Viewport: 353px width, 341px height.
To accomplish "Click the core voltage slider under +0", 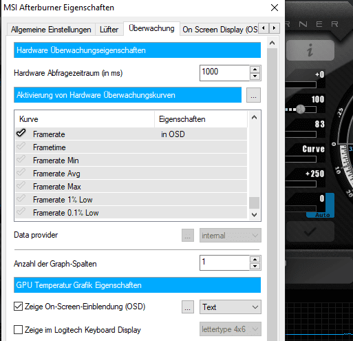I will click(x=301, y=85).
